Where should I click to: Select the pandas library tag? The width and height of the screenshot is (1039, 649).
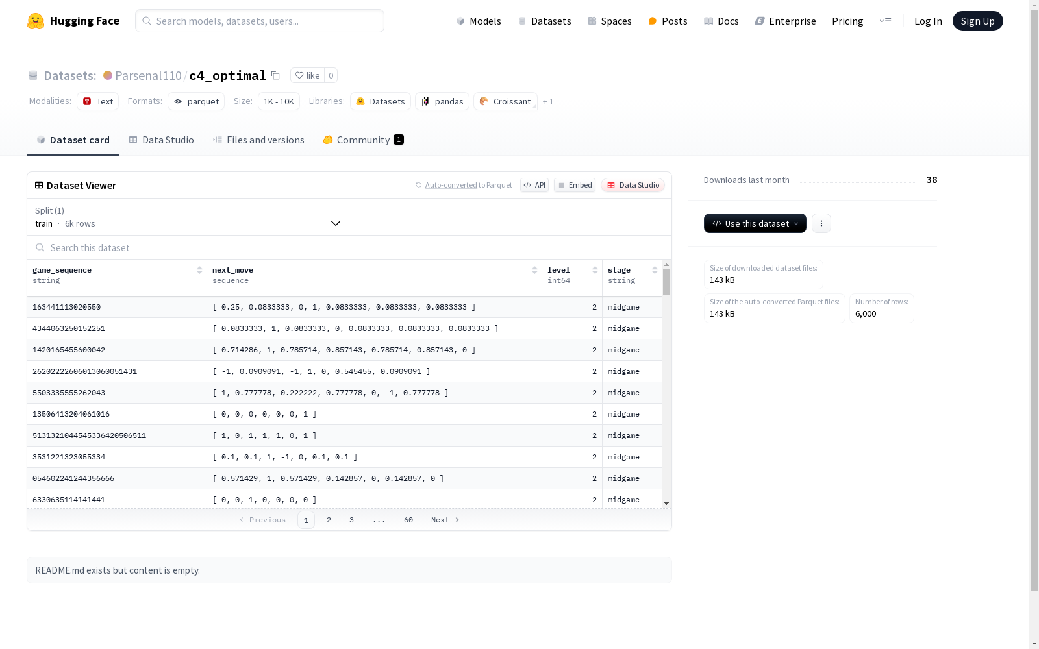tap(442, 101)
